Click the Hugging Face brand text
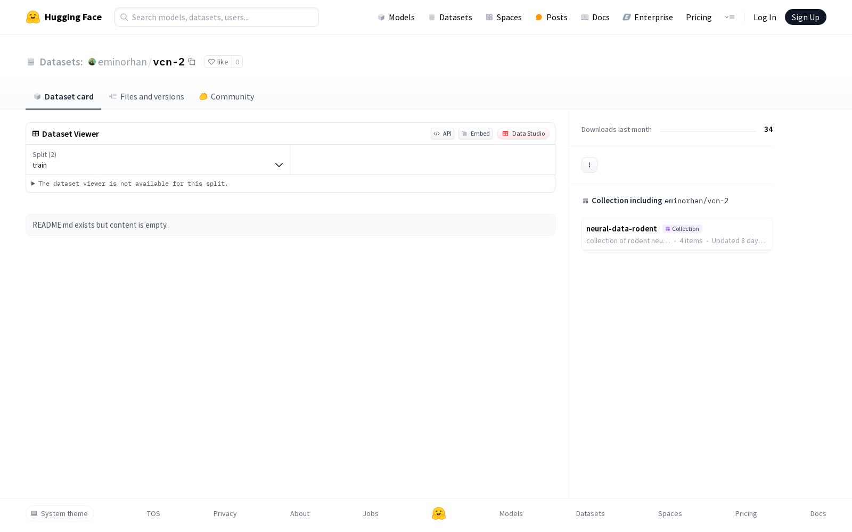 73,17
